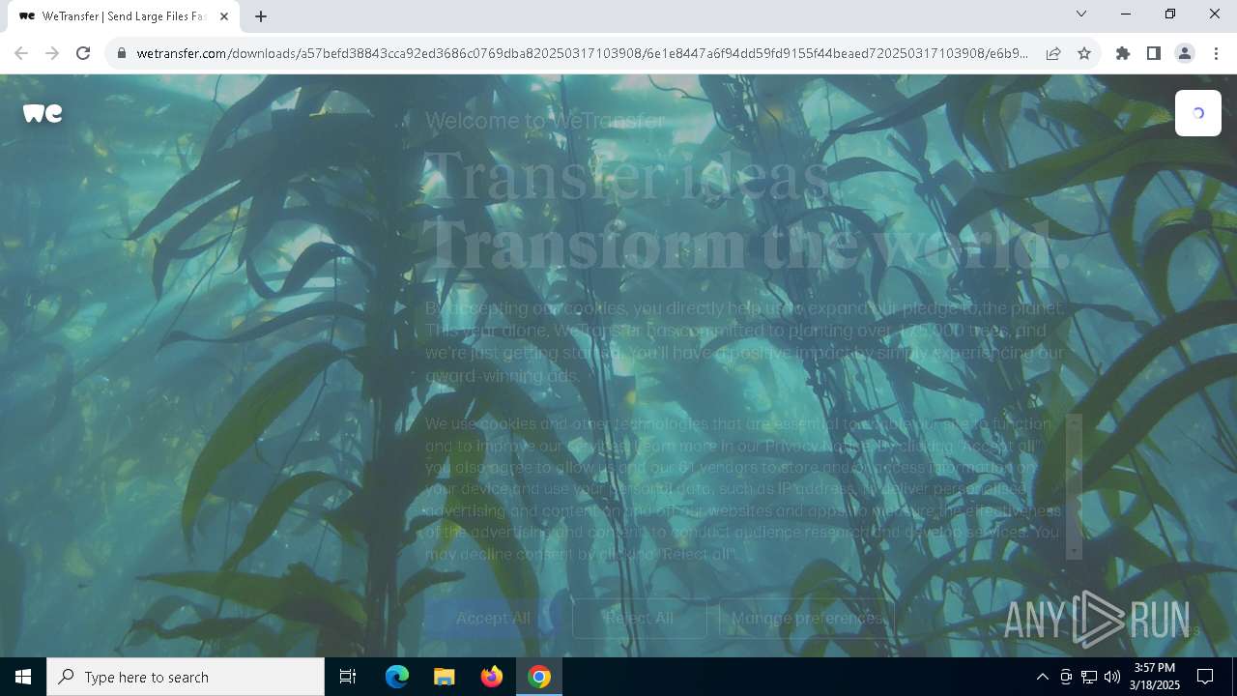
Task: Open Task View
Action: tap(348, 677)
